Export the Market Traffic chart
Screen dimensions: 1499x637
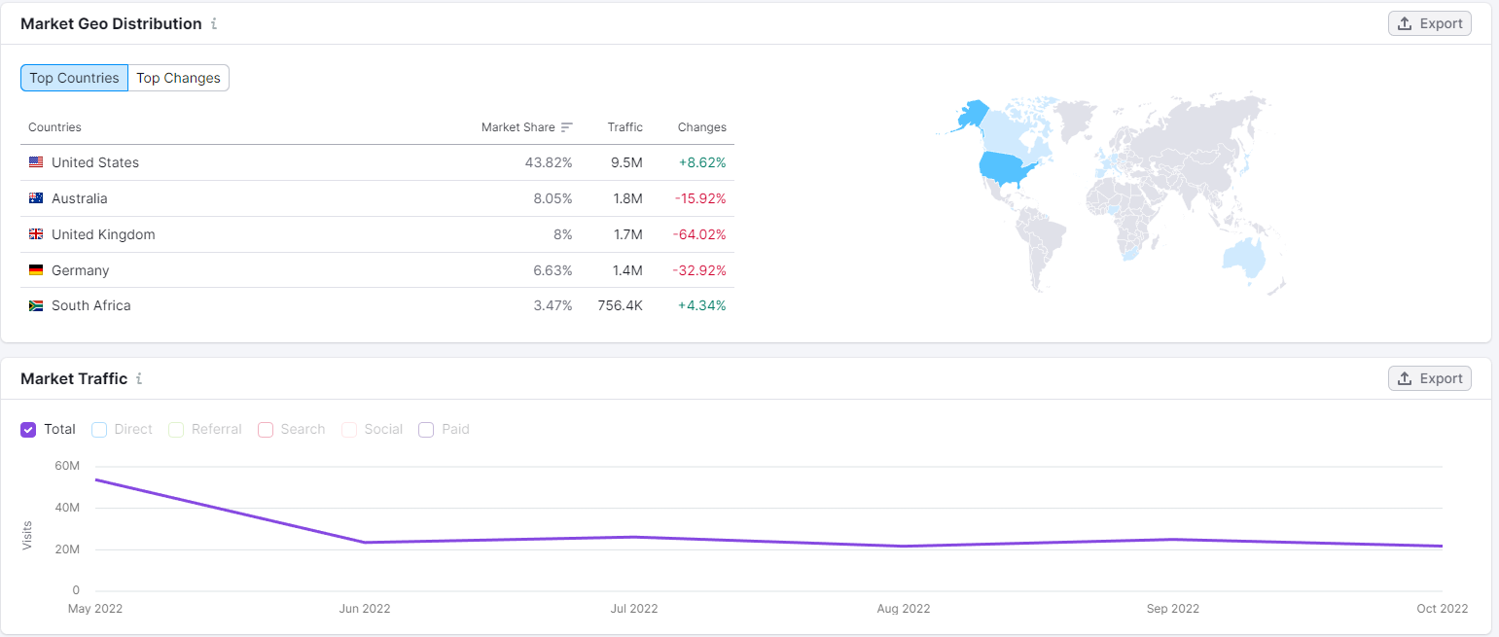[x=1429, y=379]
